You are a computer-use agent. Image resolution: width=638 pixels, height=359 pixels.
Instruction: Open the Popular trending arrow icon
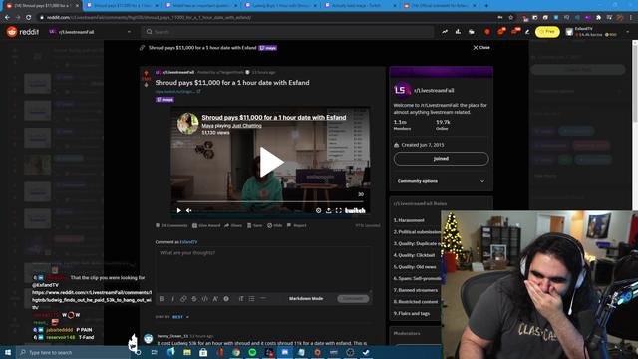pos(445,32)
